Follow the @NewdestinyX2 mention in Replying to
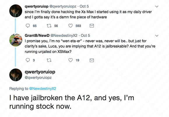The height and width of the screenshot is (117, 169). 43,89
